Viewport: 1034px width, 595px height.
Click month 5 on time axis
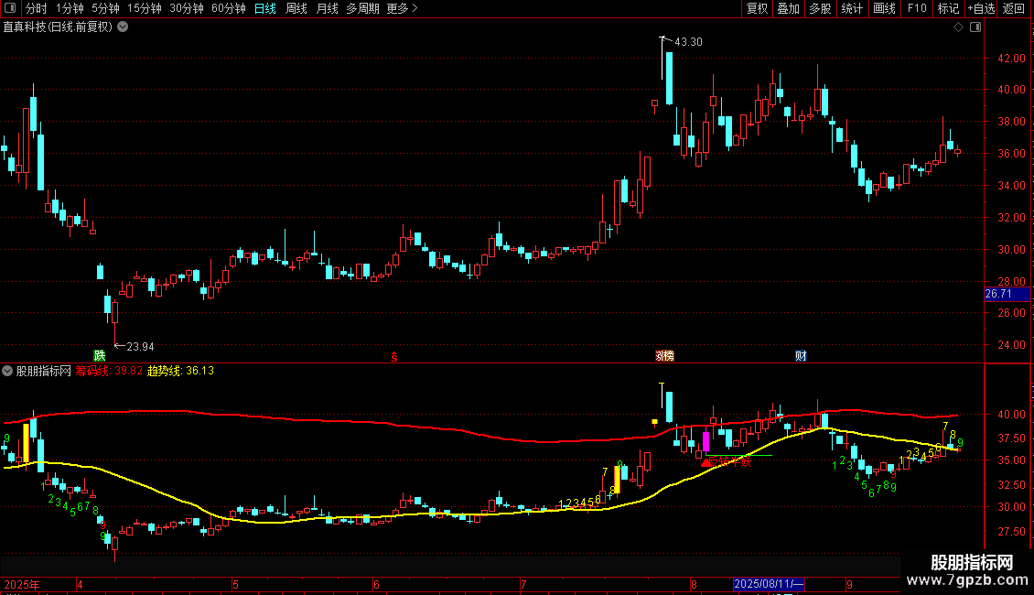pos(235,584)
